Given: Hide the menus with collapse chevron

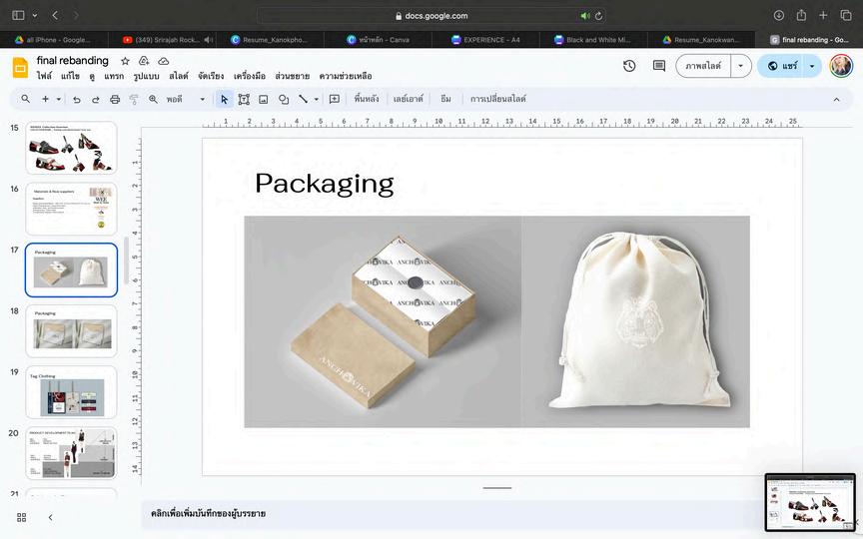Looking at the screenshot, I should coord(837,100).
